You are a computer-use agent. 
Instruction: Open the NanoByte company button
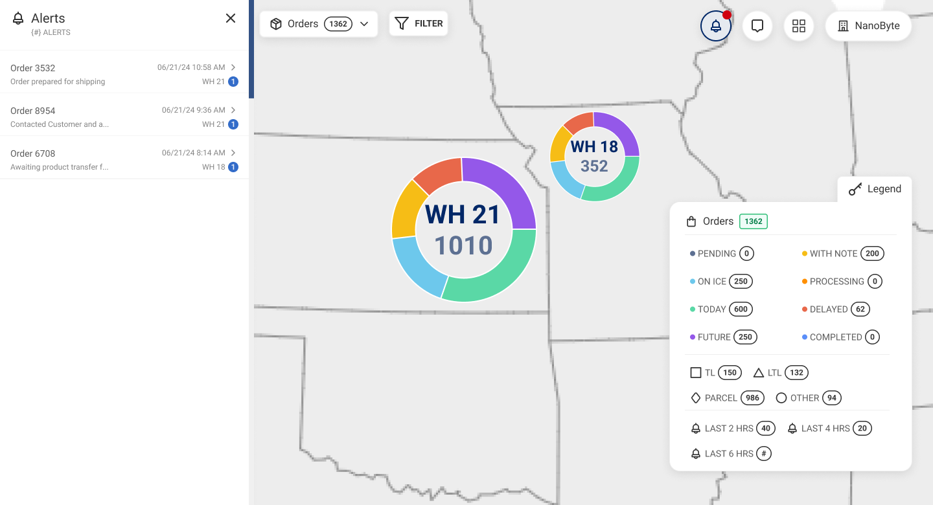868,26
